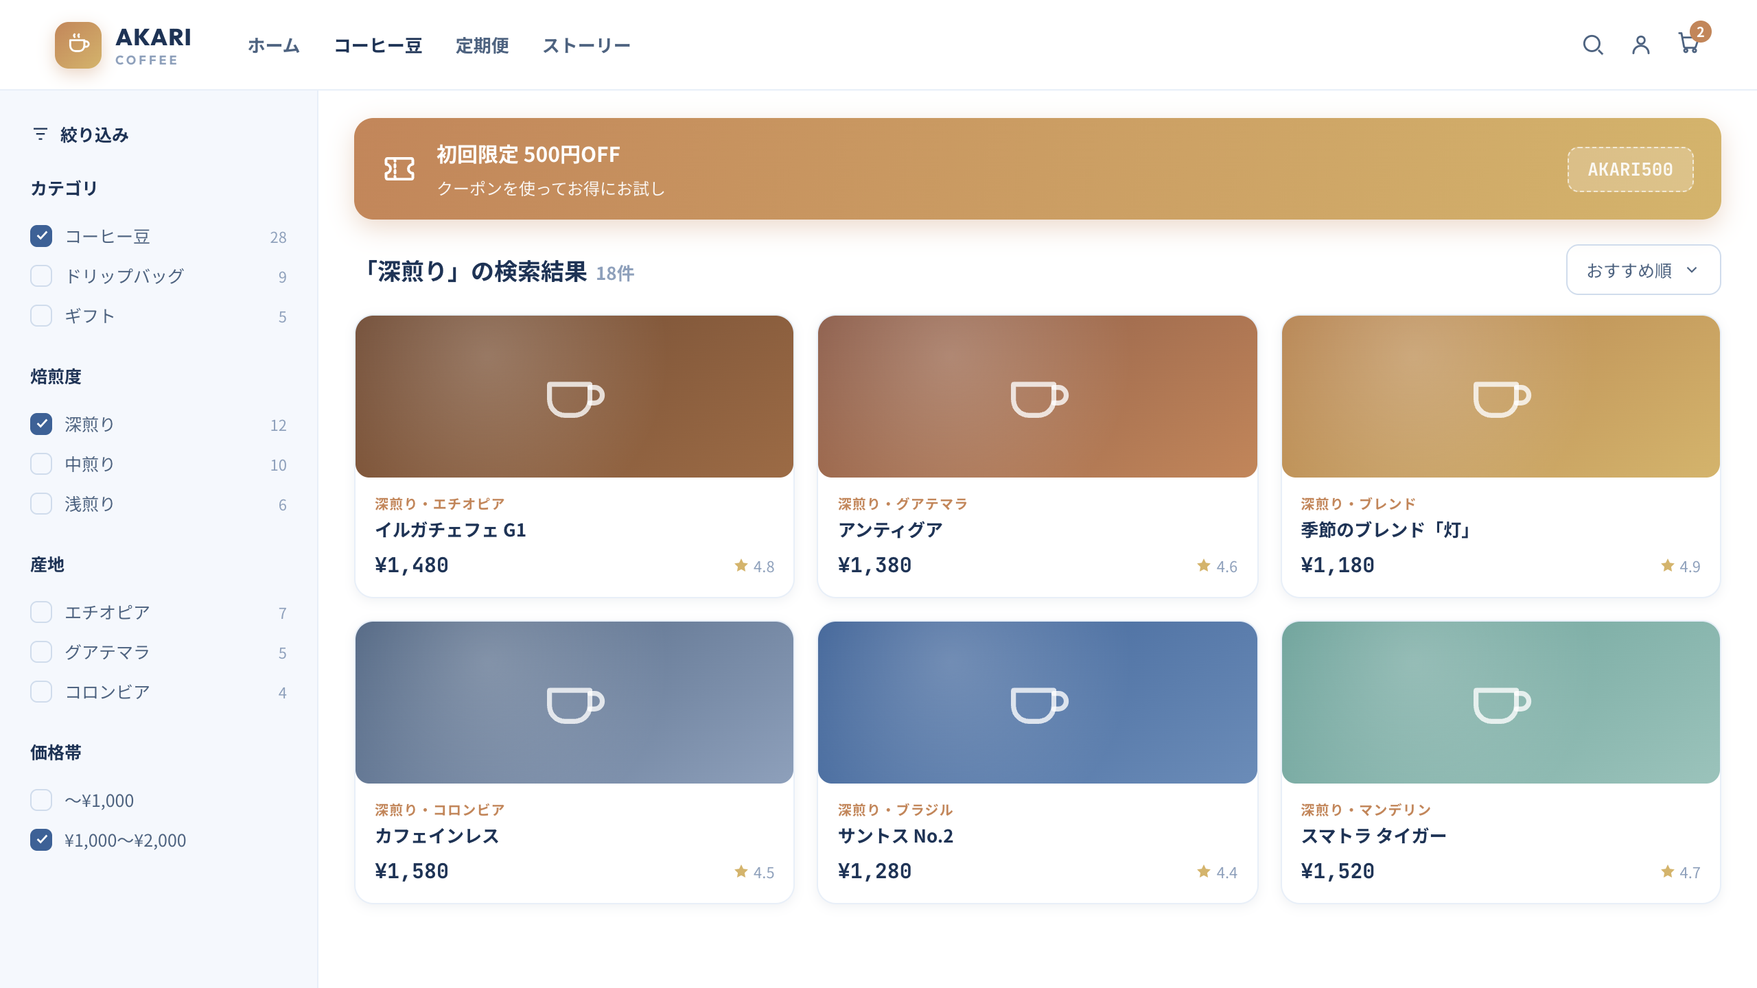The width and height of the screenshot is (1757, 988).
Task: Click the クーポンを使ってお得にお試し banner subtitle
Action: click(x=551, y=188)
